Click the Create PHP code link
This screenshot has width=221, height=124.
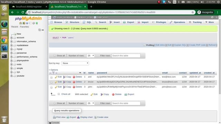(197, 45)
